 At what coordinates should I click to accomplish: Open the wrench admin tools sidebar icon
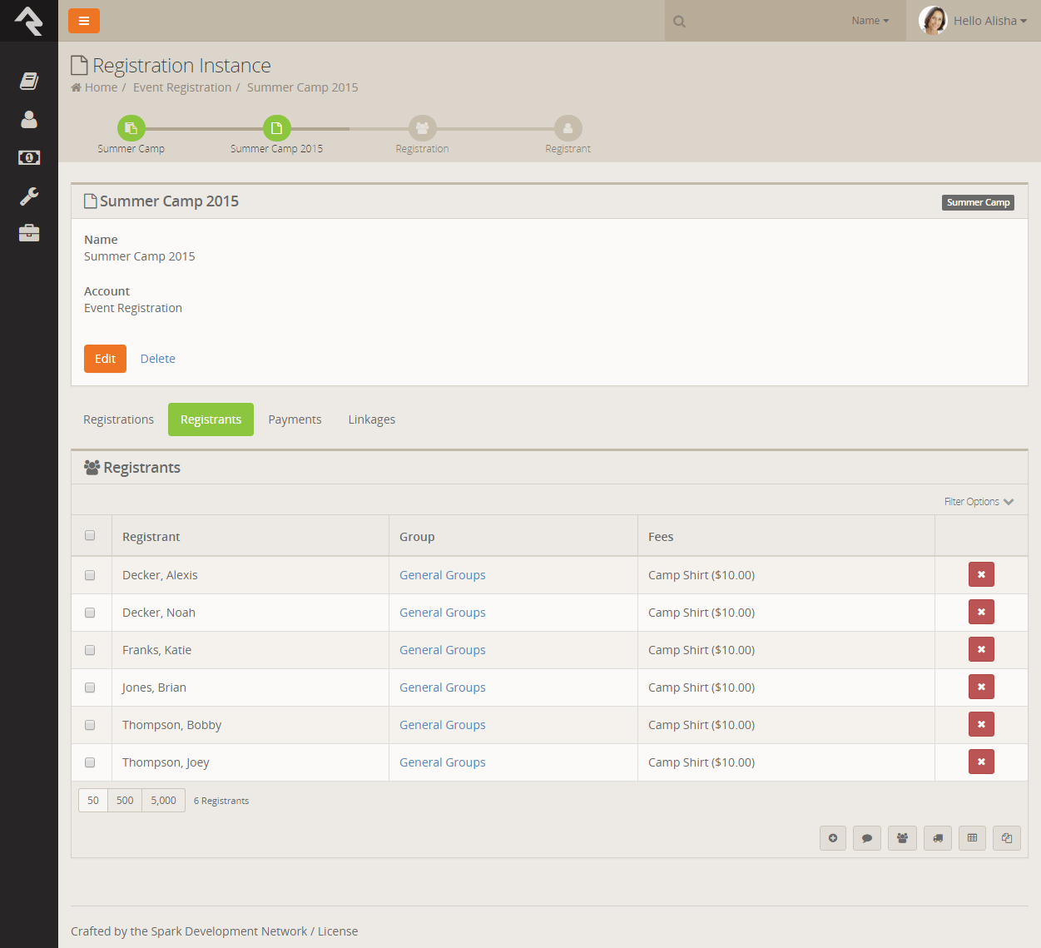coord(29,196)
